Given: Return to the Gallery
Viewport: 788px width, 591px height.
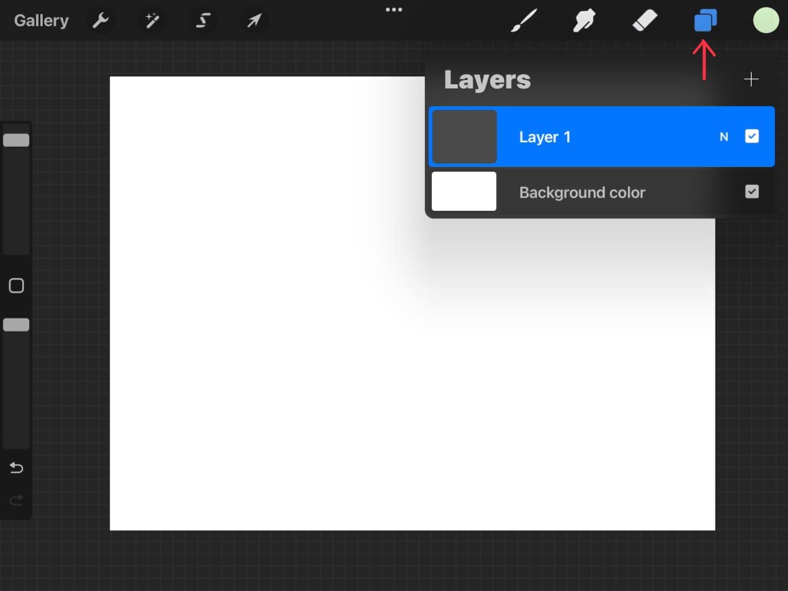Looking at the screenshot, I should coord(41,21).
